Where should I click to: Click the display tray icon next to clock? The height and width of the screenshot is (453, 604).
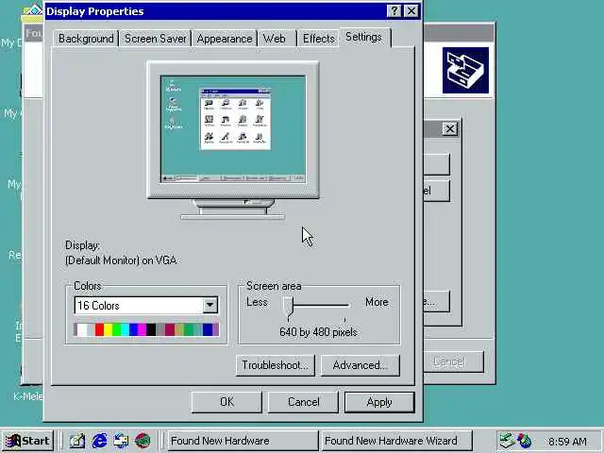(x=525, y=441)
